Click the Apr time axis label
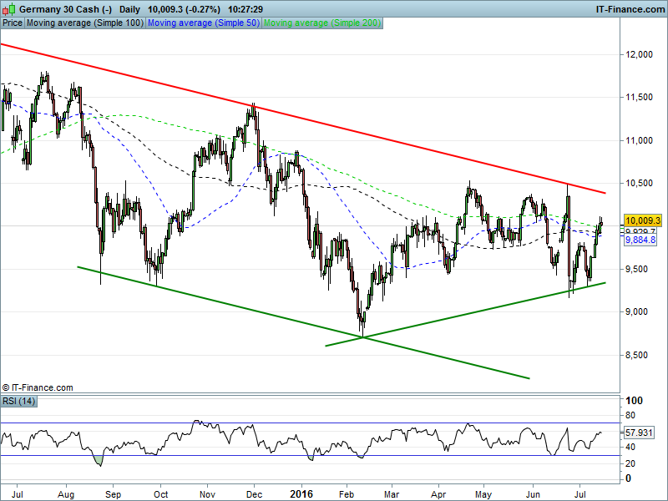This screenshot has height=501, width=668. tap(438, 494)
